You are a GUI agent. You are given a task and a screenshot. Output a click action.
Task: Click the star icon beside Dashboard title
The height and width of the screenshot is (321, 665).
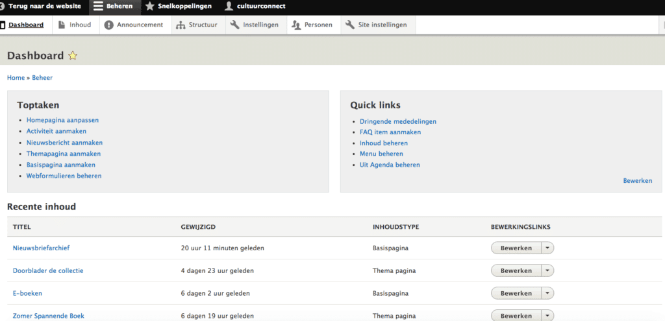[73, 56]
